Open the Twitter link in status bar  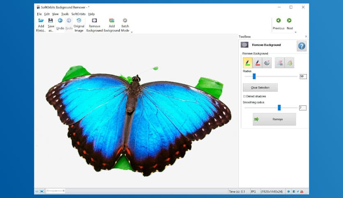coord(298,192)
